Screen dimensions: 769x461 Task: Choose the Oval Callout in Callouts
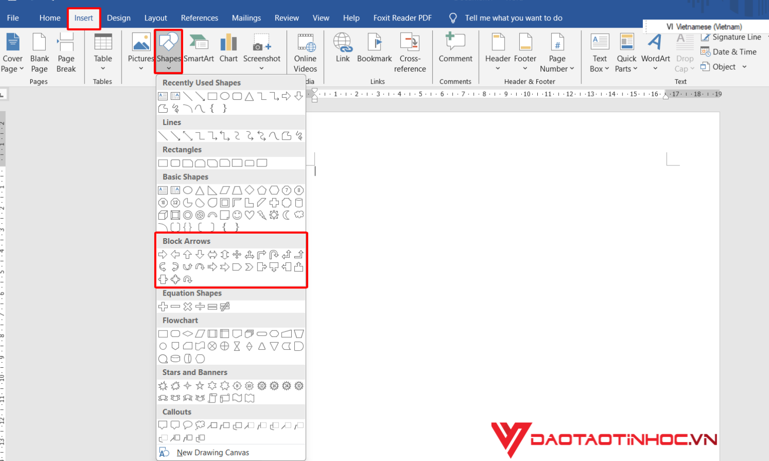pyautogui.click(x=188, y=425)
